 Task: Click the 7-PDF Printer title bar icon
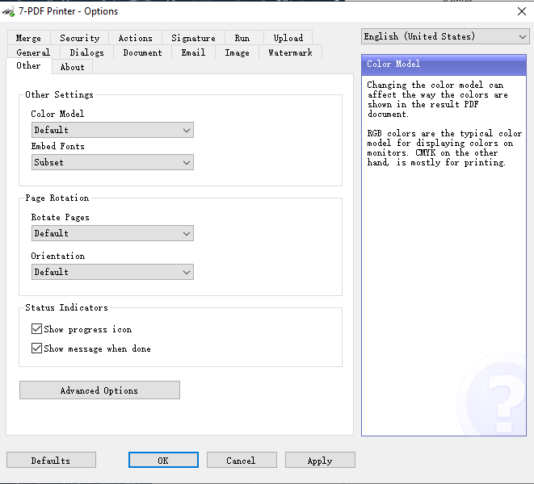point(9,11)
